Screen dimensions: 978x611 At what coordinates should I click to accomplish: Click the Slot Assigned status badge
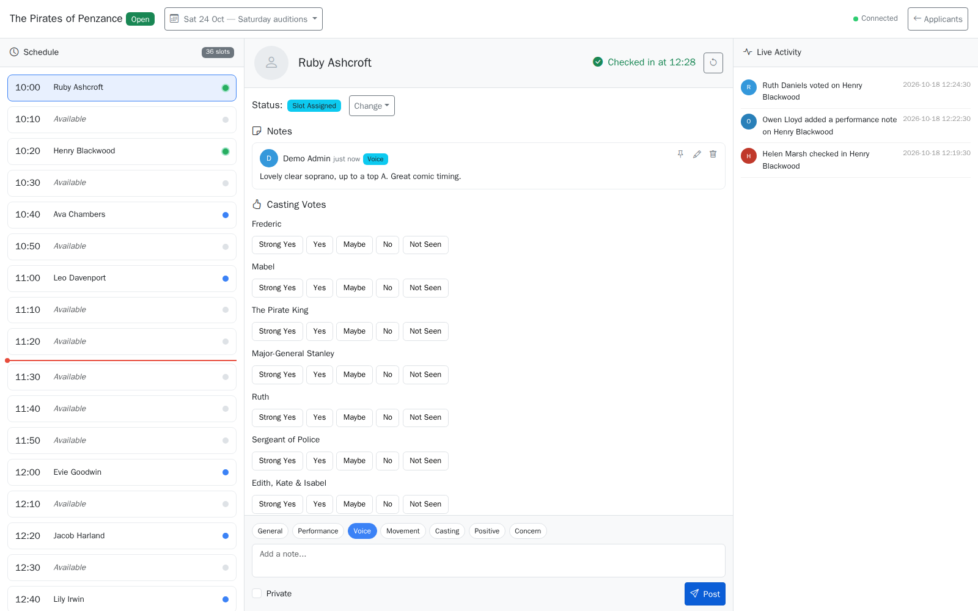point(314,106)
